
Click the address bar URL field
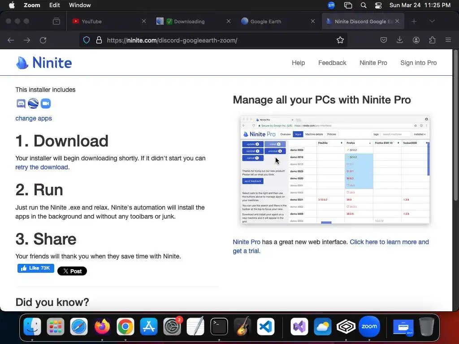214,40
